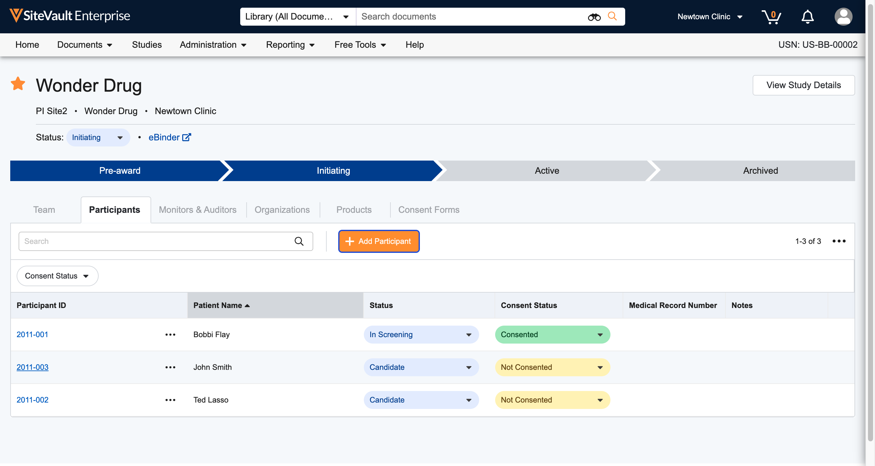Open row actions menu for 2011-001
Screen dimensions: 875x466
tap(170, 335)
